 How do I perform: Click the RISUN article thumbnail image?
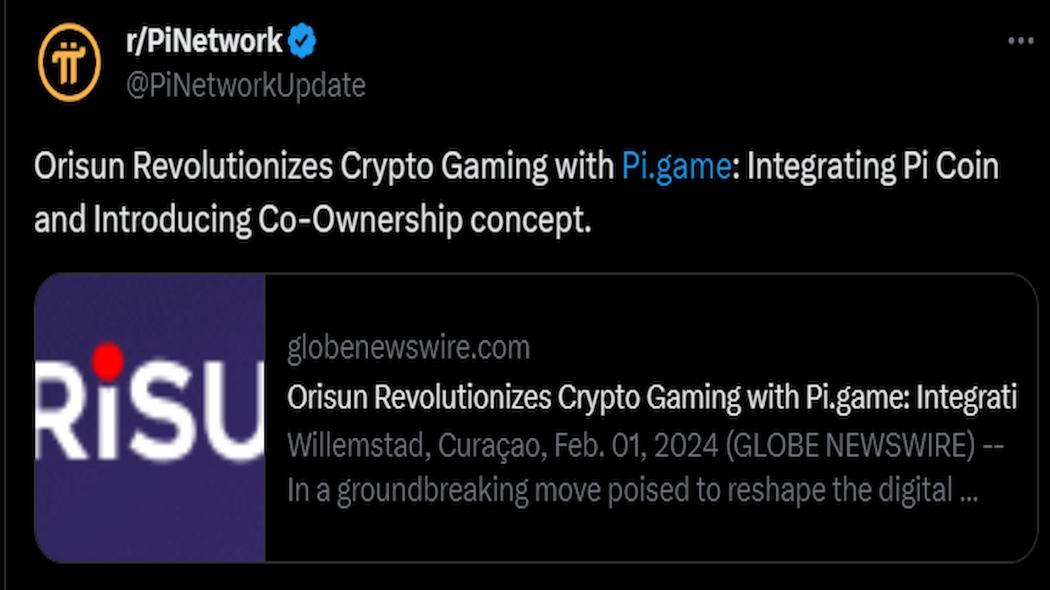[151, 420]
